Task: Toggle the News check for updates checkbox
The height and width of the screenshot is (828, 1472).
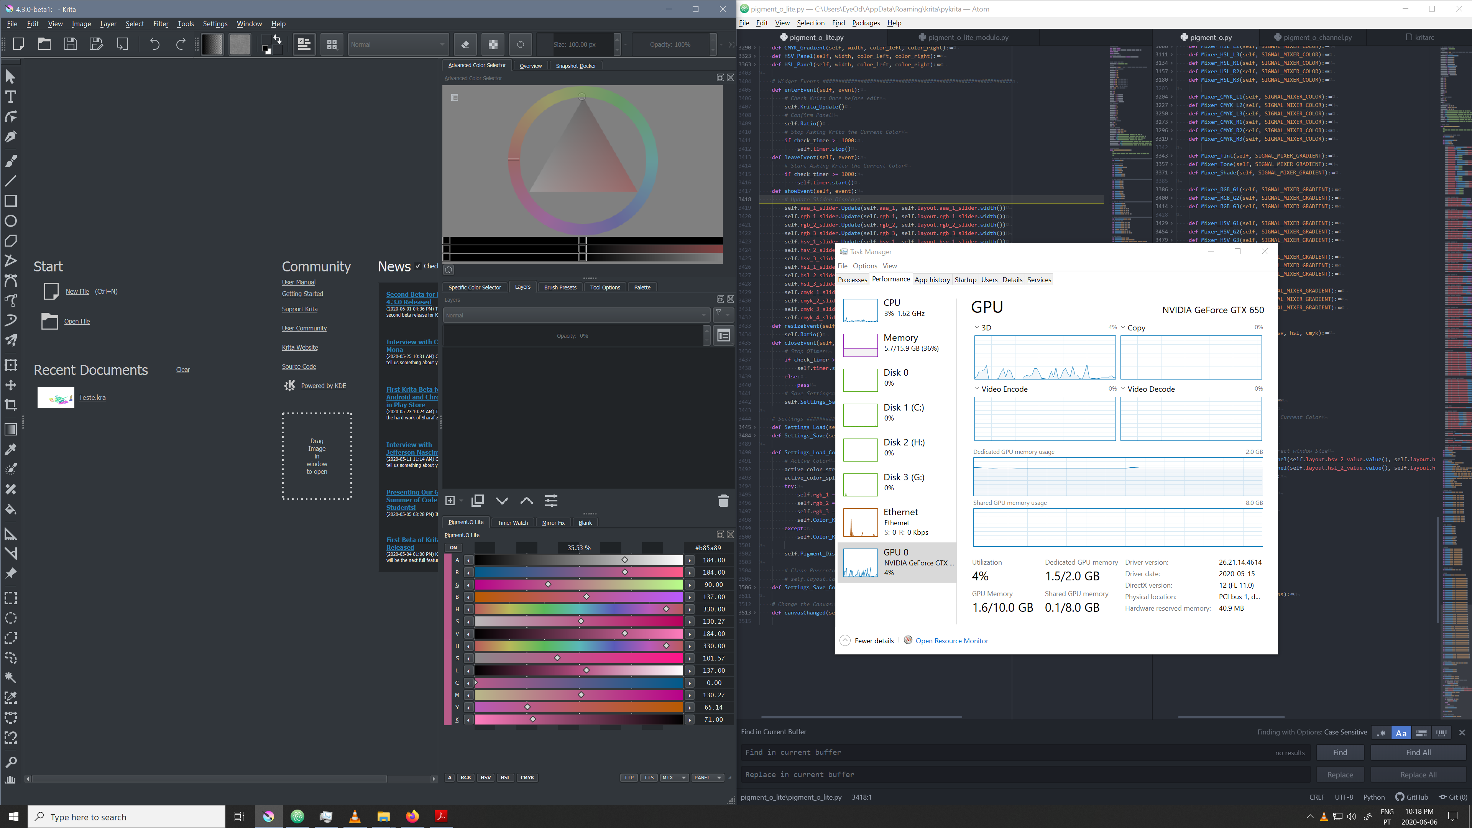Action: tap(418, 266)
